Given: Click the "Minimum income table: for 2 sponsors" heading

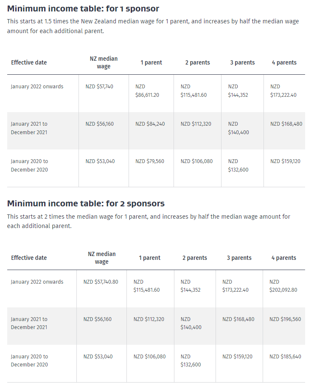Looking at the screenshot, I should pyautogui.click(x=86, y=203).
